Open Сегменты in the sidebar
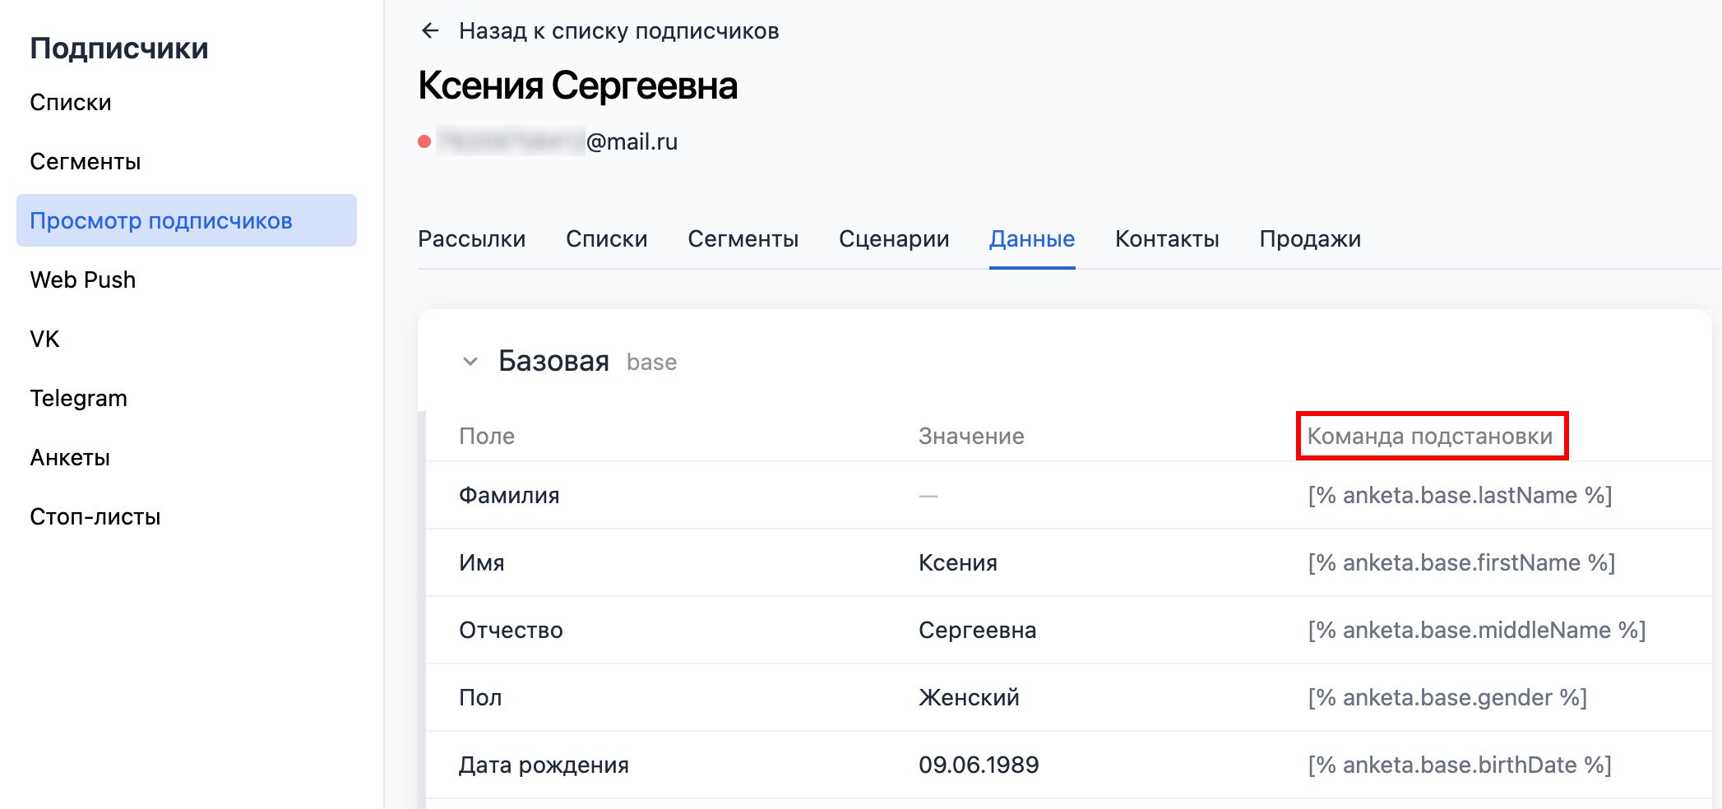This screenshot has width=1722, height=809. point(86,162)
